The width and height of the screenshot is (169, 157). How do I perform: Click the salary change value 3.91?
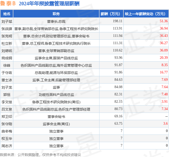(x=164, y=101)
